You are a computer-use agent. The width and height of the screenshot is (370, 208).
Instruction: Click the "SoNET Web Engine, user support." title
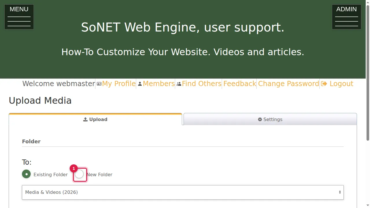tap(183, 27)
